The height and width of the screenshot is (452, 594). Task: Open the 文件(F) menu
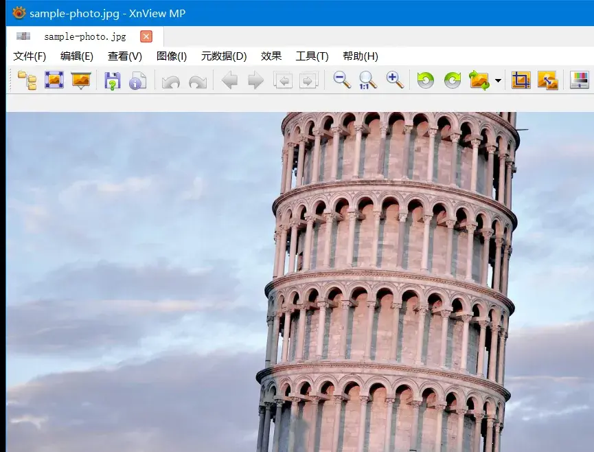tap(30, 56)
